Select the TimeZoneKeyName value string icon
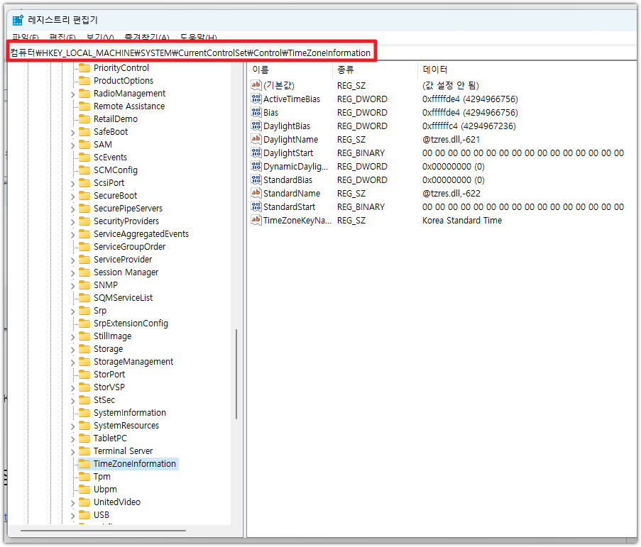The height and width of the screenshot is (547, 641). [x=256, y=221]
